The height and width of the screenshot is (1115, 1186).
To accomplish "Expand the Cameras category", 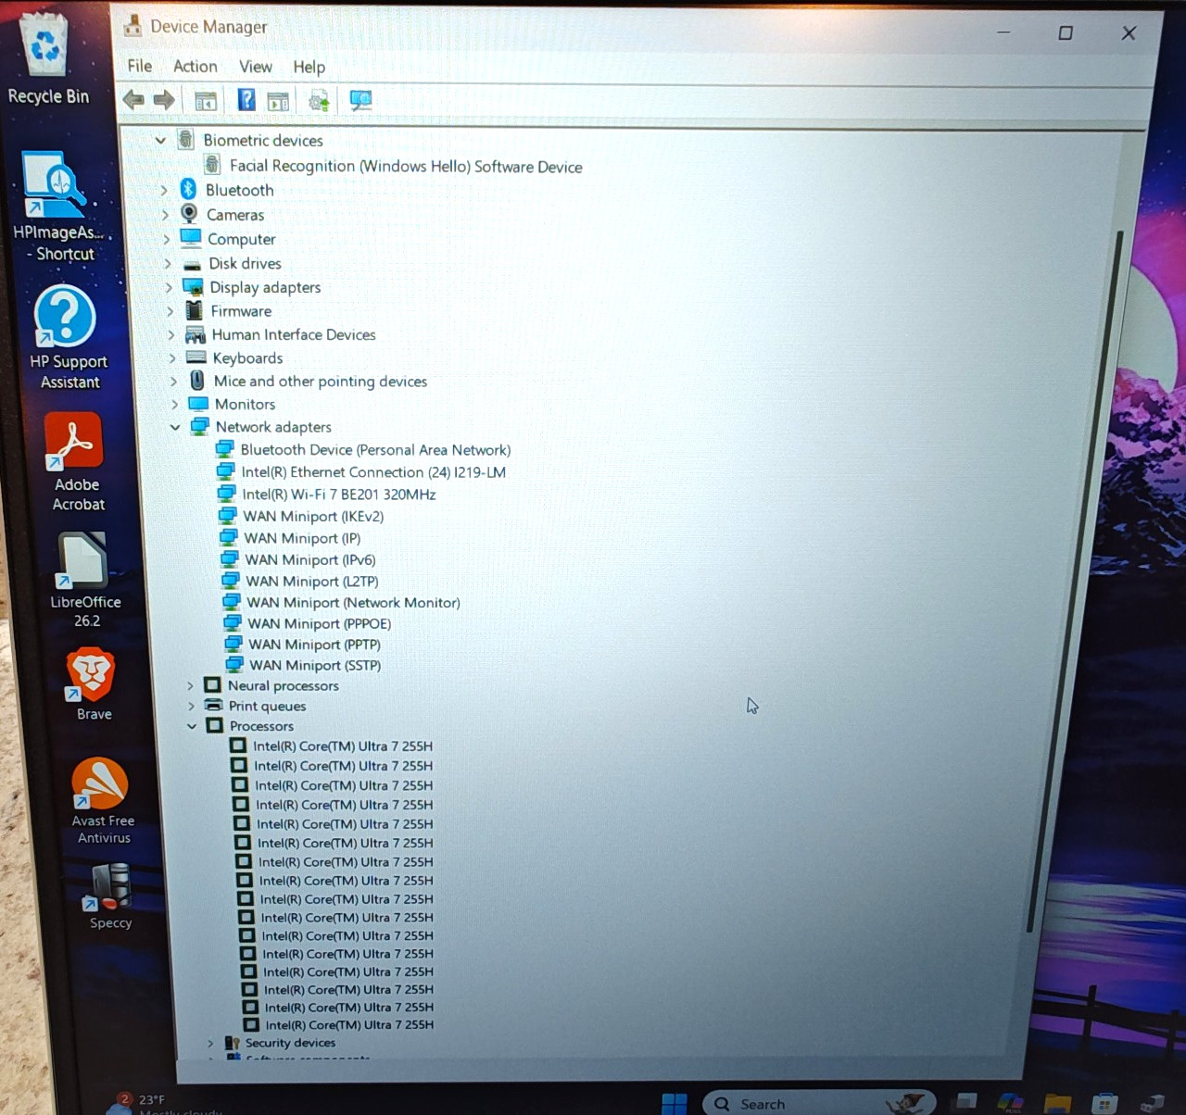I will [166, 215].
